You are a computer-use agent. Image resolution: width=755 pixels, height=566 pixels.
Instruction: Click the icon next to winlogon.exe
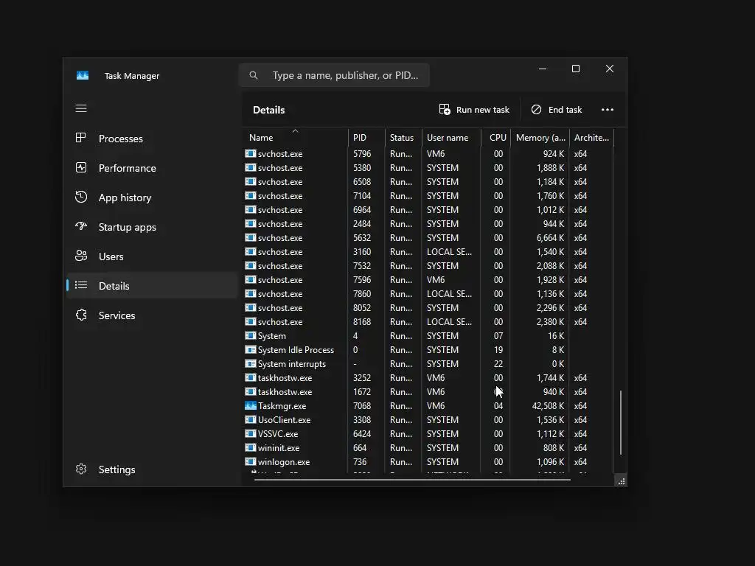(x=251, y=461)
